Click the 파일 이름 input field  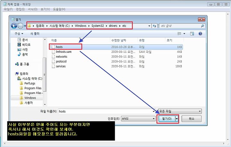(x=105, y=111)
